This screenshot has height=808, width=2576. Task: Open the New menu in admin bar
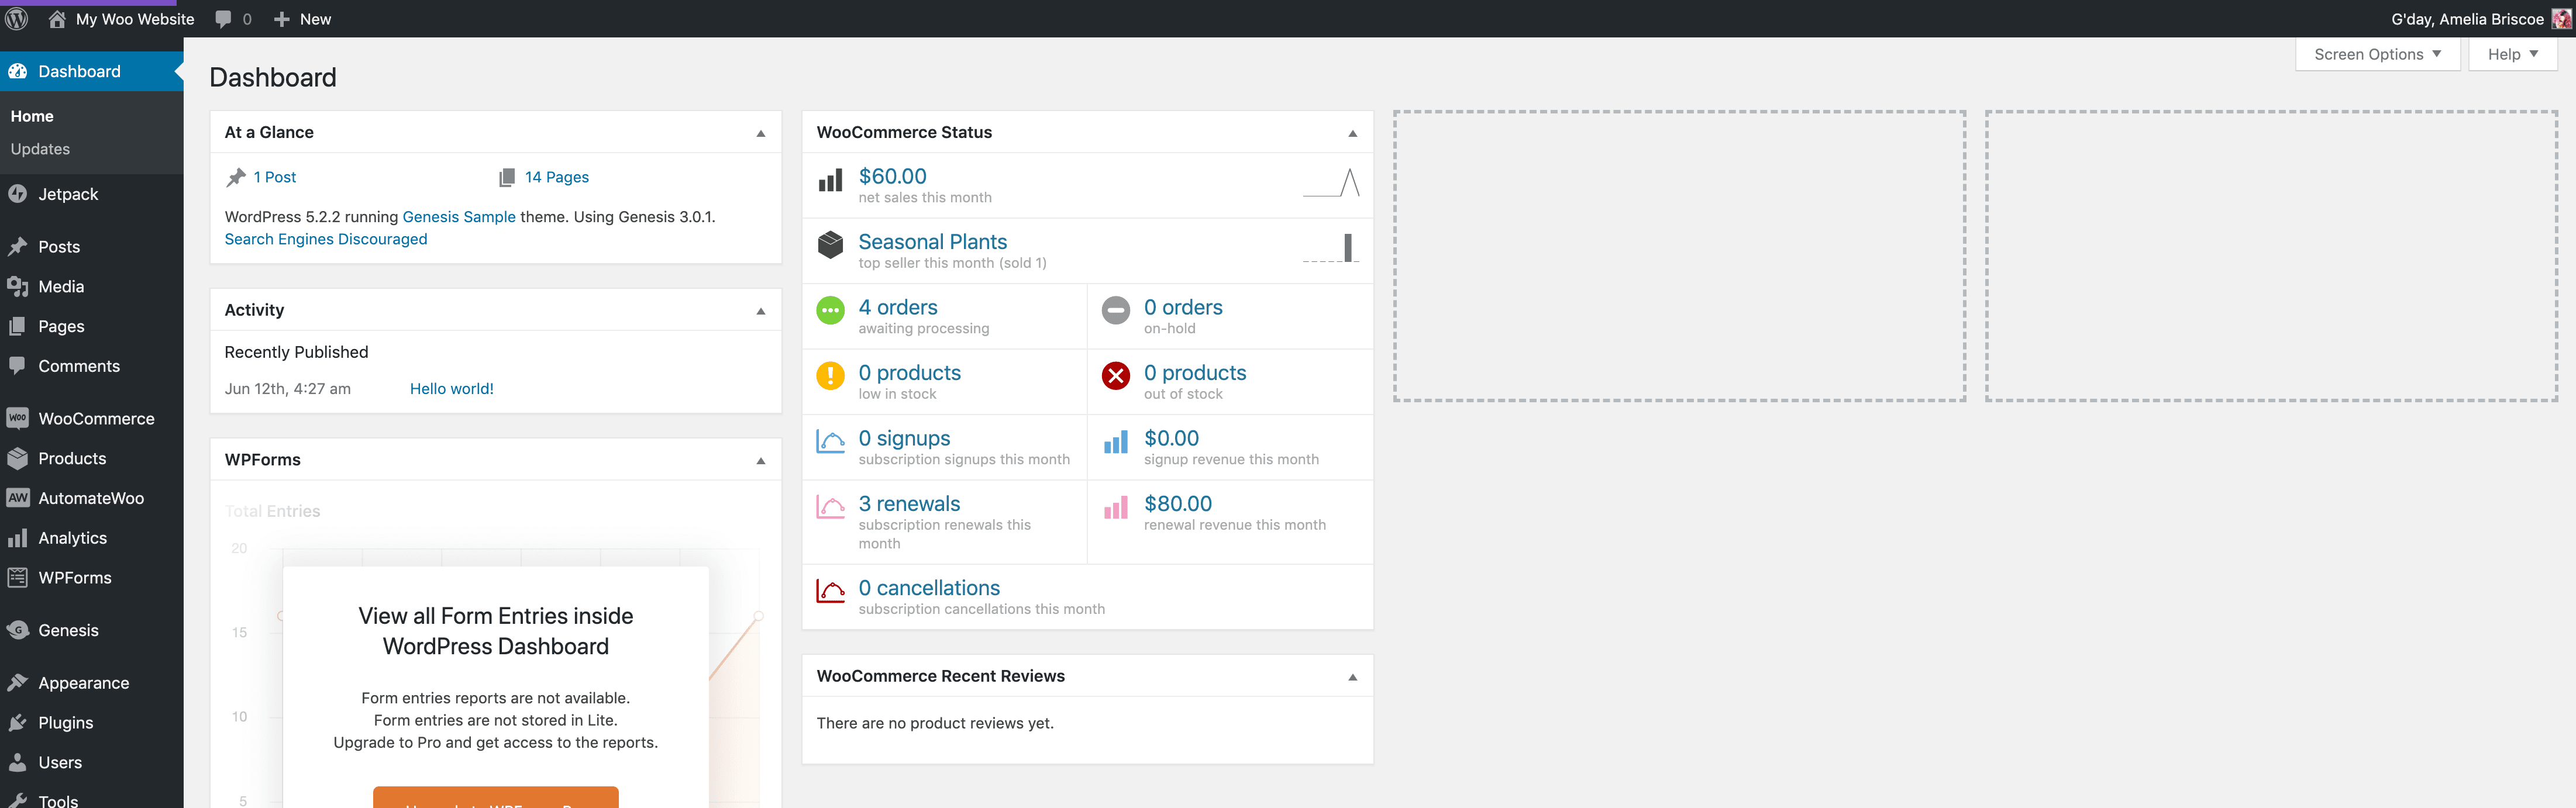point(302,18)
